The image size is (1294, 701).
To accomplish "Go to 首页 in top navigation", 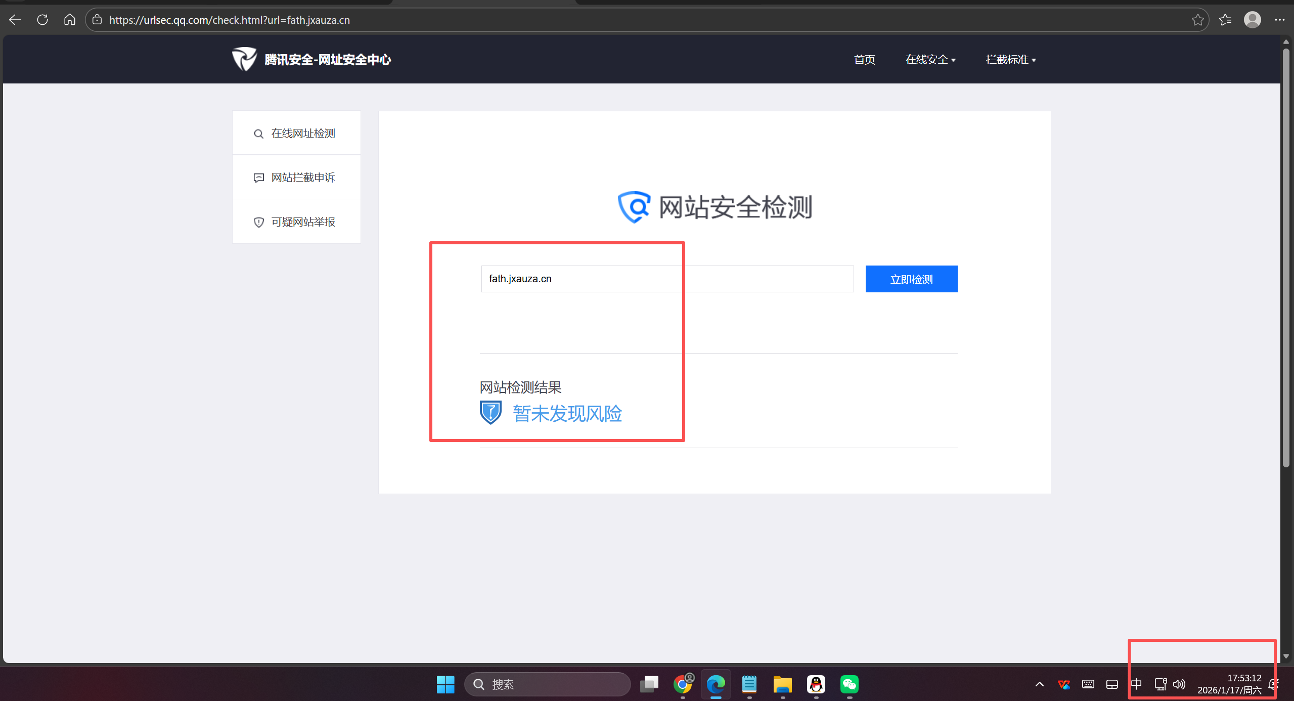I will point(864,60).
